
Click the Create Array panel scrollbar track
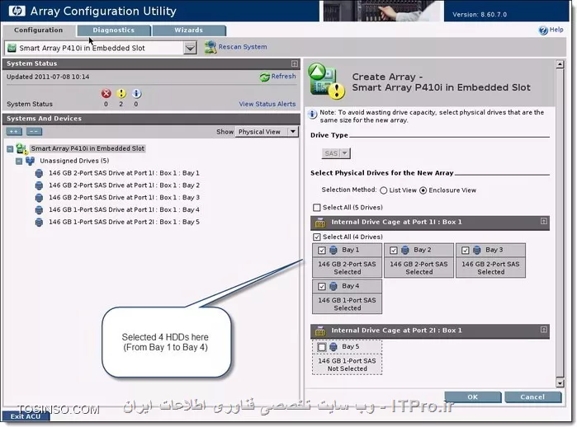point(560,223)
